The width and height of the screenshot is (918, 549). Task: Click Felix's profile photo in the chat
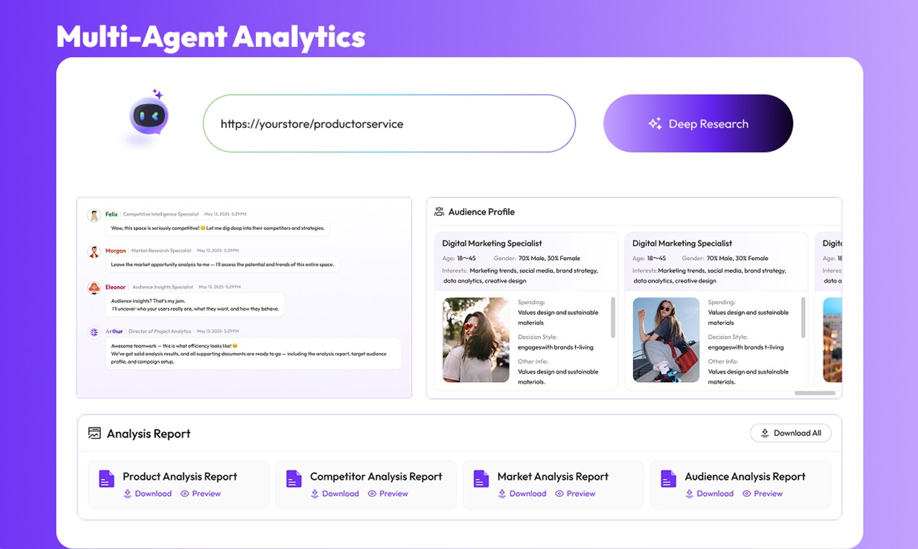[x=93, y=215]
